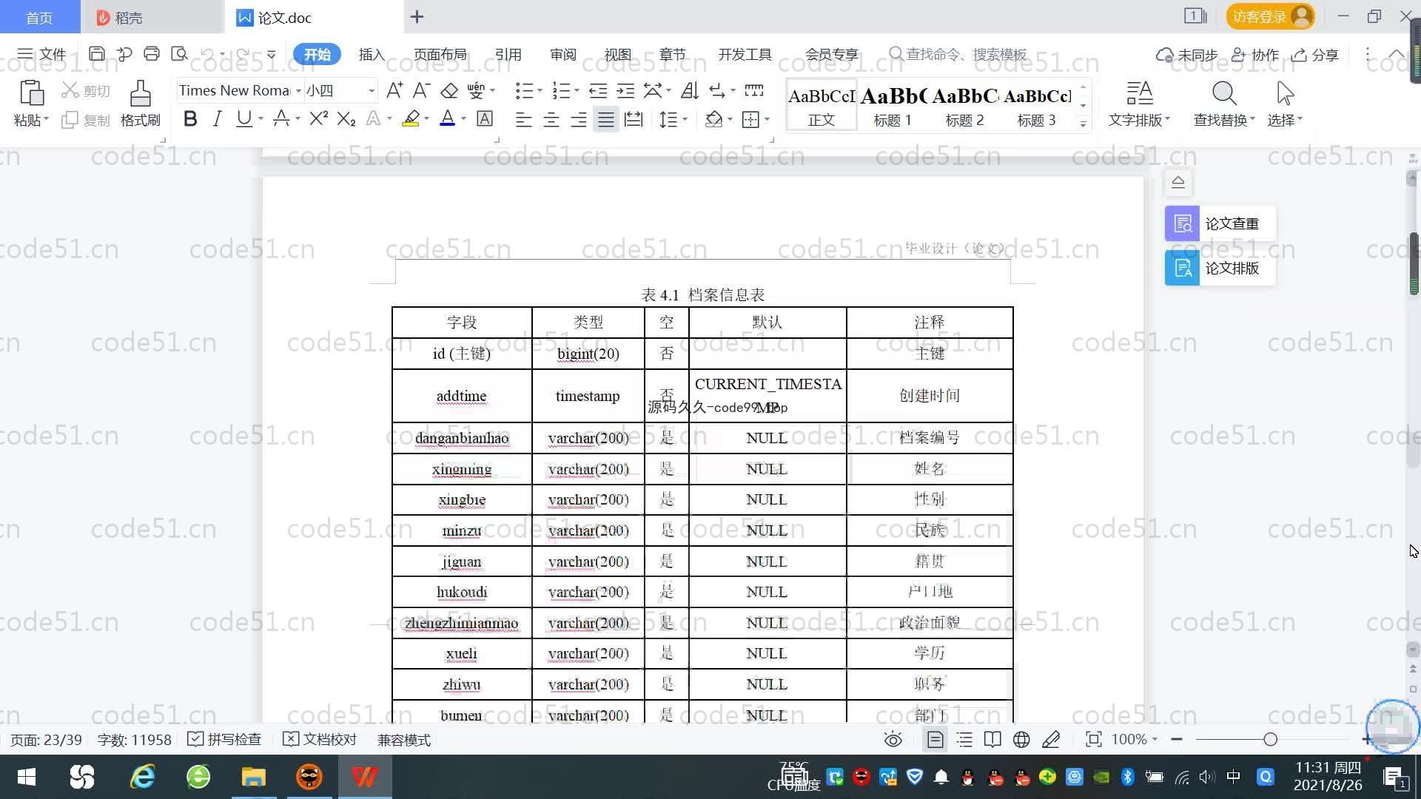Click 分享 share button
The height and width of the screenshot is (799, 1421).
pyautogui.click(x=1315, y=55)
